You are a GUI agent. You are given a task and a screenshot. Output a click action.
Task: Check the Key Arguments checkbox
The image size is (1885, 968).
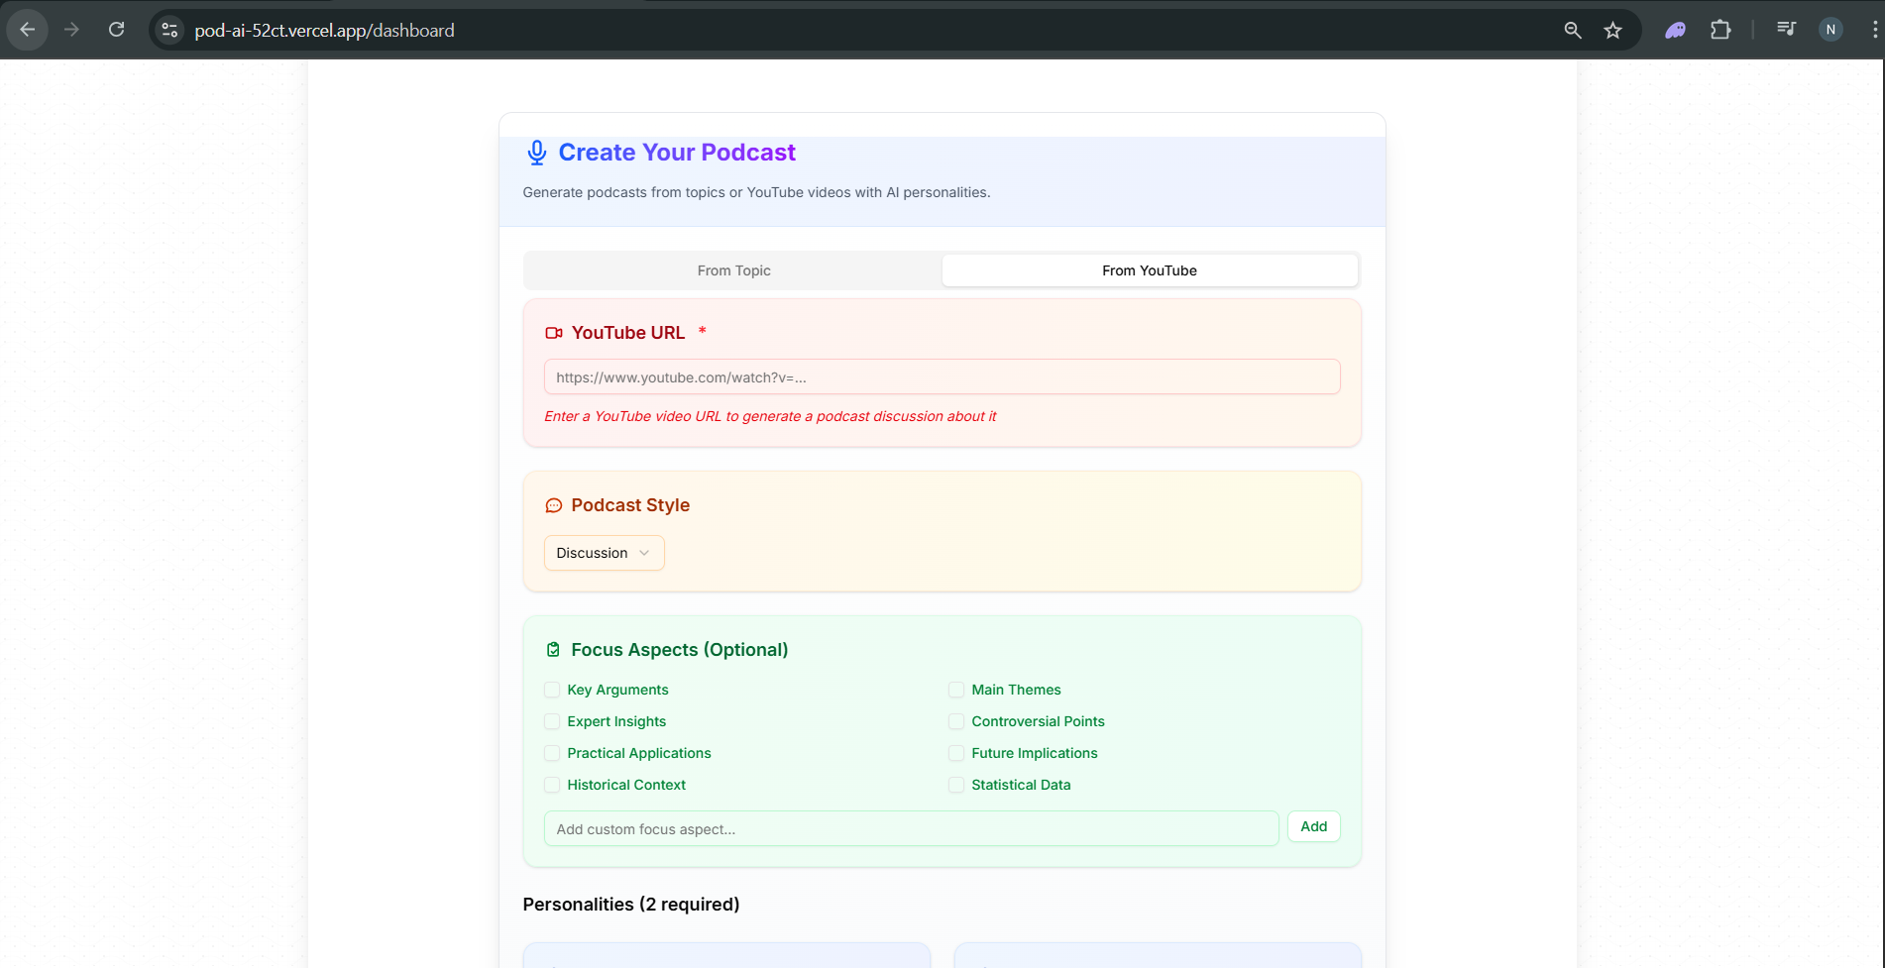tap(552, 690)
